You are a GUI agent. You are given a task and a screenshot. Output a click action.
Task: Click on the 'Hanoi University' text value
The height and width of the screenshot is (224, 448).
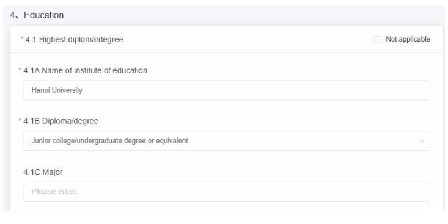click(57, 90)
